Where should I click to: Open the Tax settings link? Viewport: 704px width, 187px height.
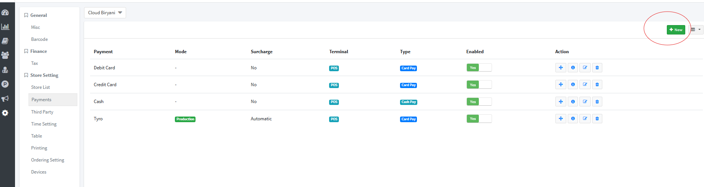point(35,63)
